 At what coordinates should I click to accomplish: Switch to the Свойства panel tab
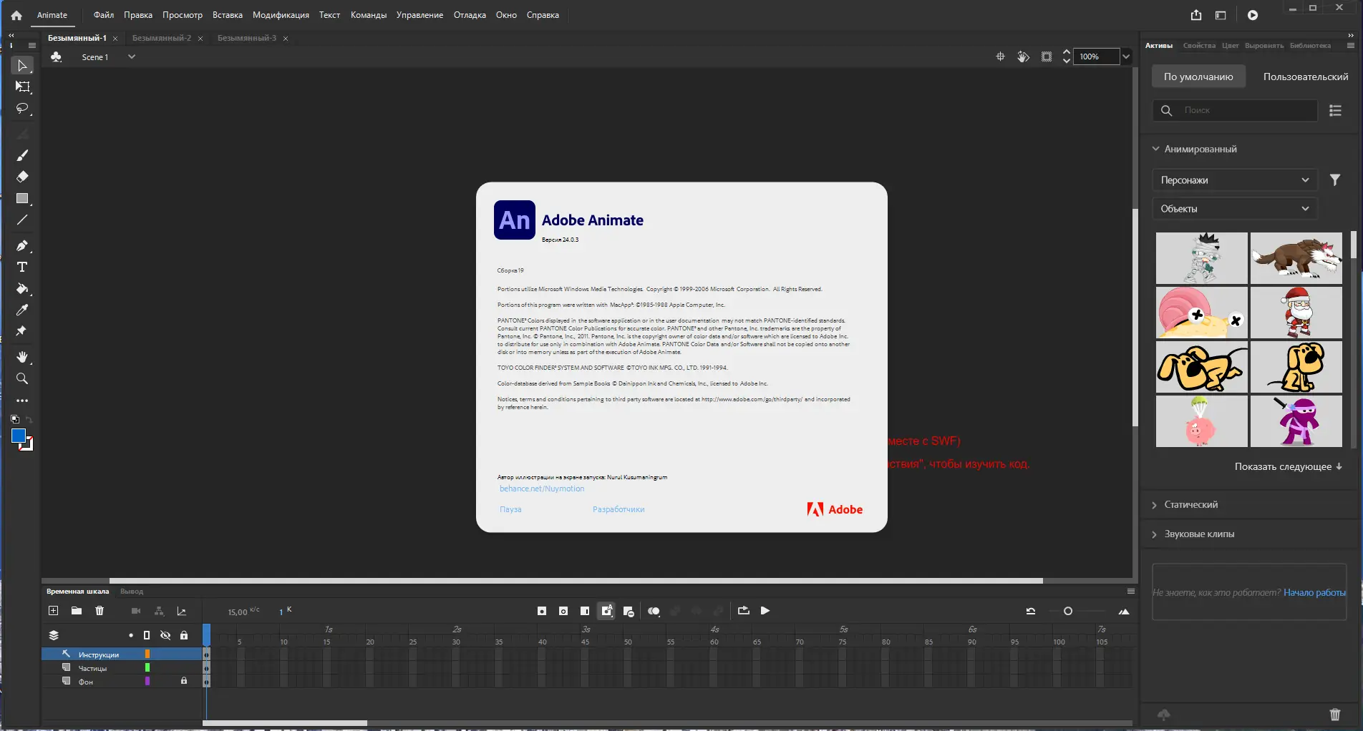1199,45
